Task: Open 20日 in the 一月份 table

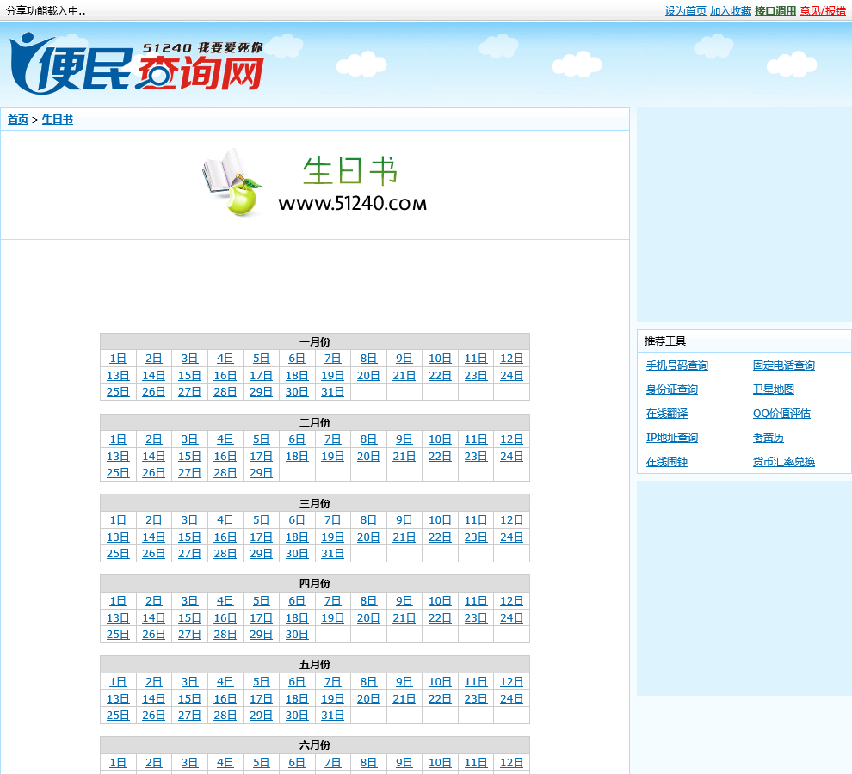Action: (368, 375)
